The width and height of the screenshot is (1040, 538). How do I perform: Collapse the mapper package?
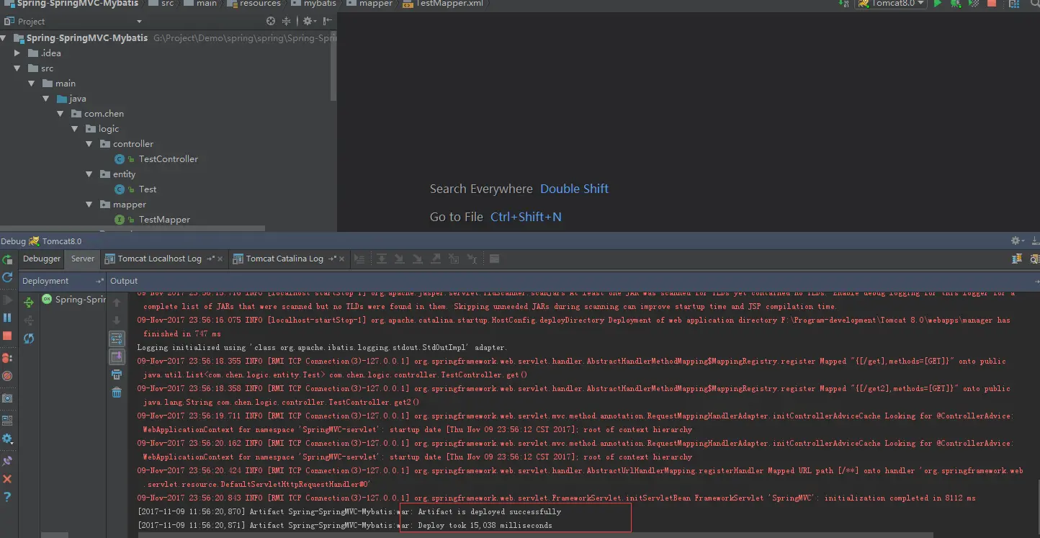pos(89,205)
